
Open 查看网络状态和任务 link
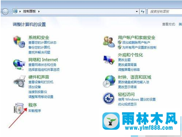pyautogui.click(x=43, y=65)
